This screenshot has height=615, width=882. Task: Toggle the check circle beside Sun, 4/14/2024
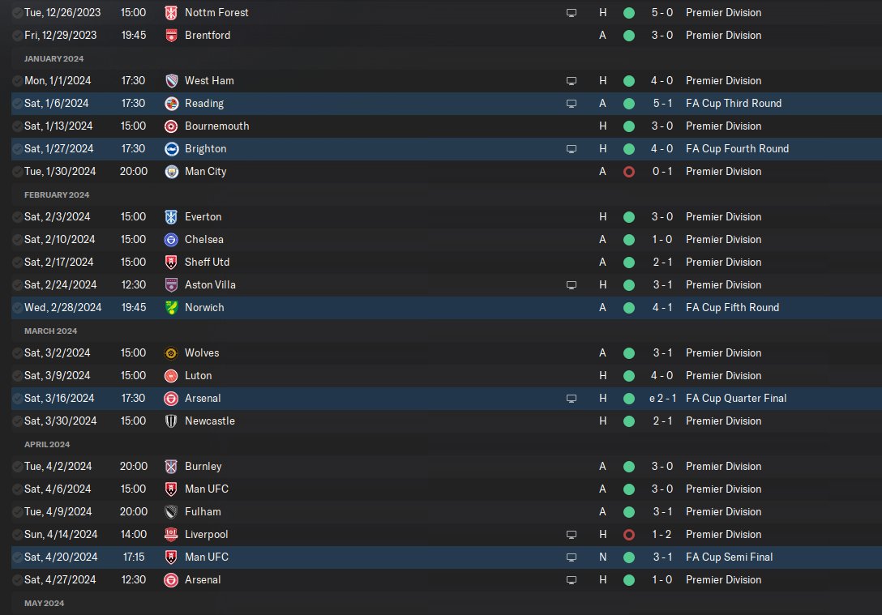[x=18, y=535]
